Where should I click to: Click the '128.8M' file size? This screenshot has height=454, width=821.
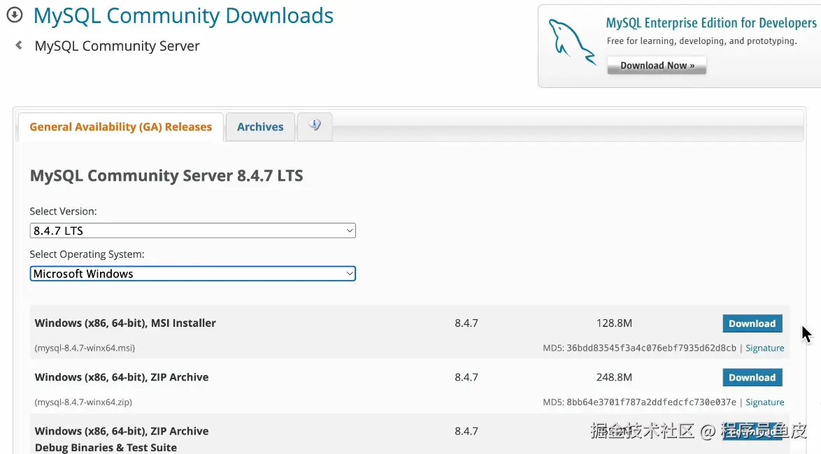pos(614,323)
